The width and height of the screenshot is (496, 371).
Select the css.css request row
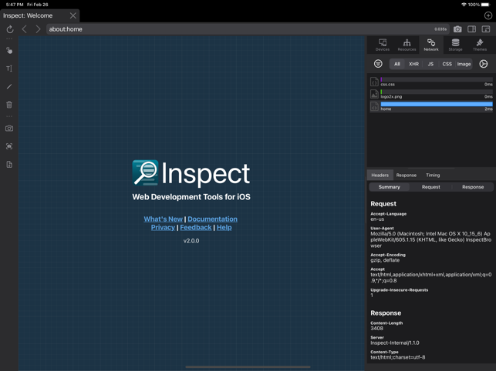(431, 82)
